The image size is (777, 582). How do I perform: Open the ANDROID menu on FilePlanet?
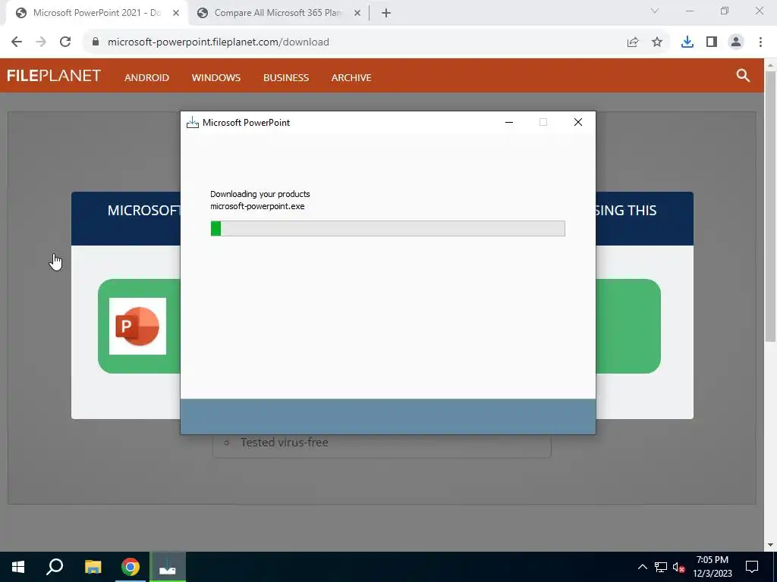(x=146, y=78)
